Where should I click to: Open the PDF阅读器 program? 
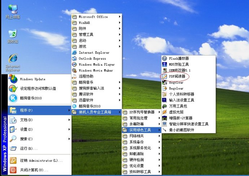coord(188,76)
